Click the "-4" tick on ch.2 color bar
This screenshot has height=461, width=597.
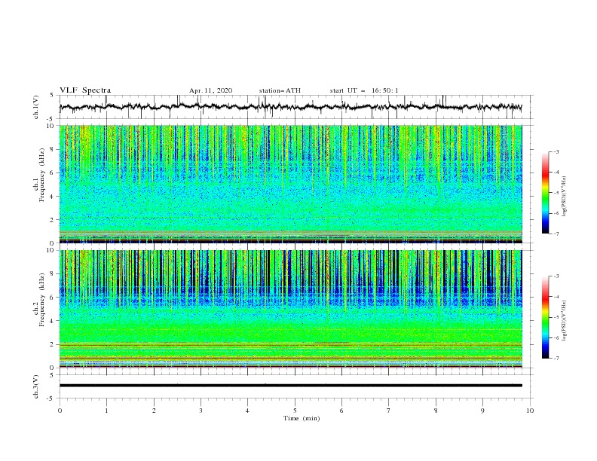tap(556, 297)
